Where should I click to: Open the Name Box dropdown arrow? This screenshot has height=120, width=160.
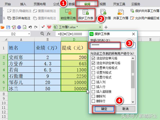29,34
